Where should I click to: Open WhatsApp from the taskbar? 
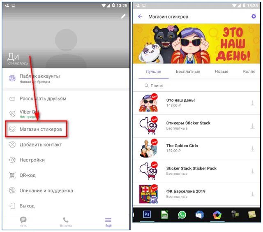coord(182,215)
